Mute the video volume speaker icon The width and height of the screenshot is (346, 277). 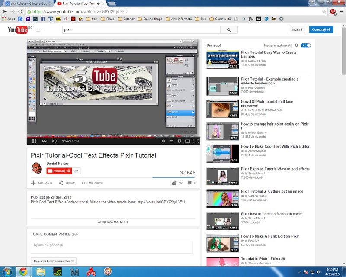click(54, 141)
